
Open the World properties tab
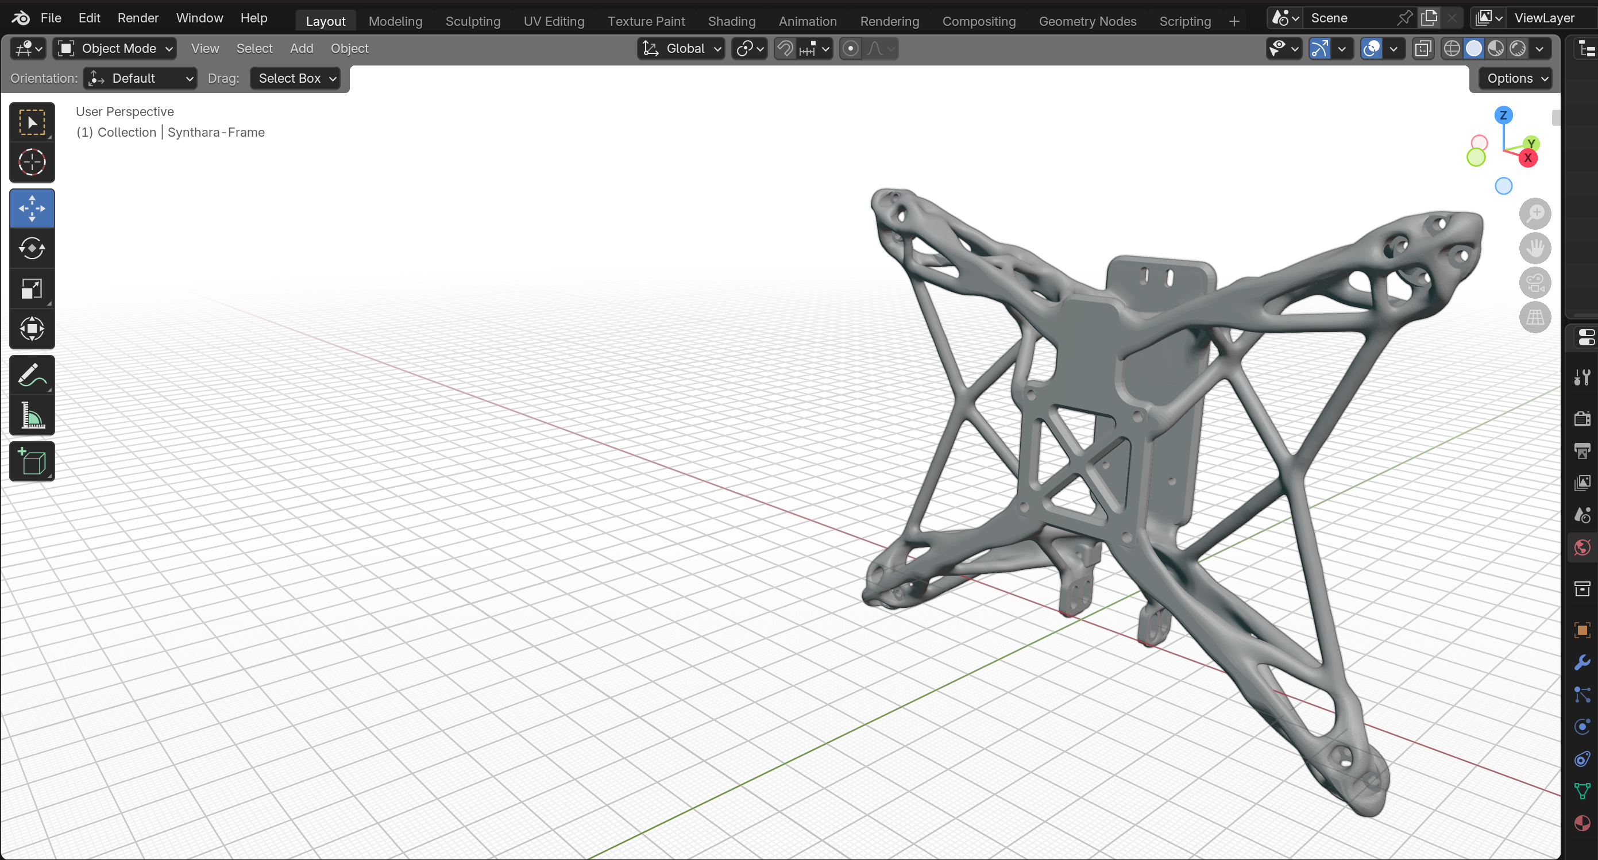1582,547
